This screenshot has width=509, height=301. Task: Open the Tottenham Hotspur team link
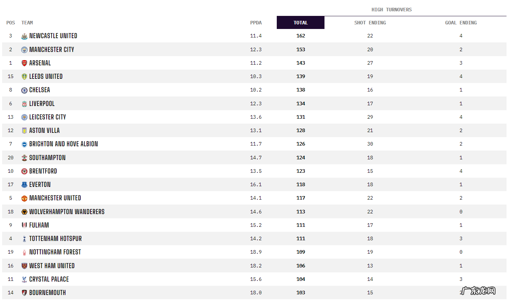(x=55, y=239)
